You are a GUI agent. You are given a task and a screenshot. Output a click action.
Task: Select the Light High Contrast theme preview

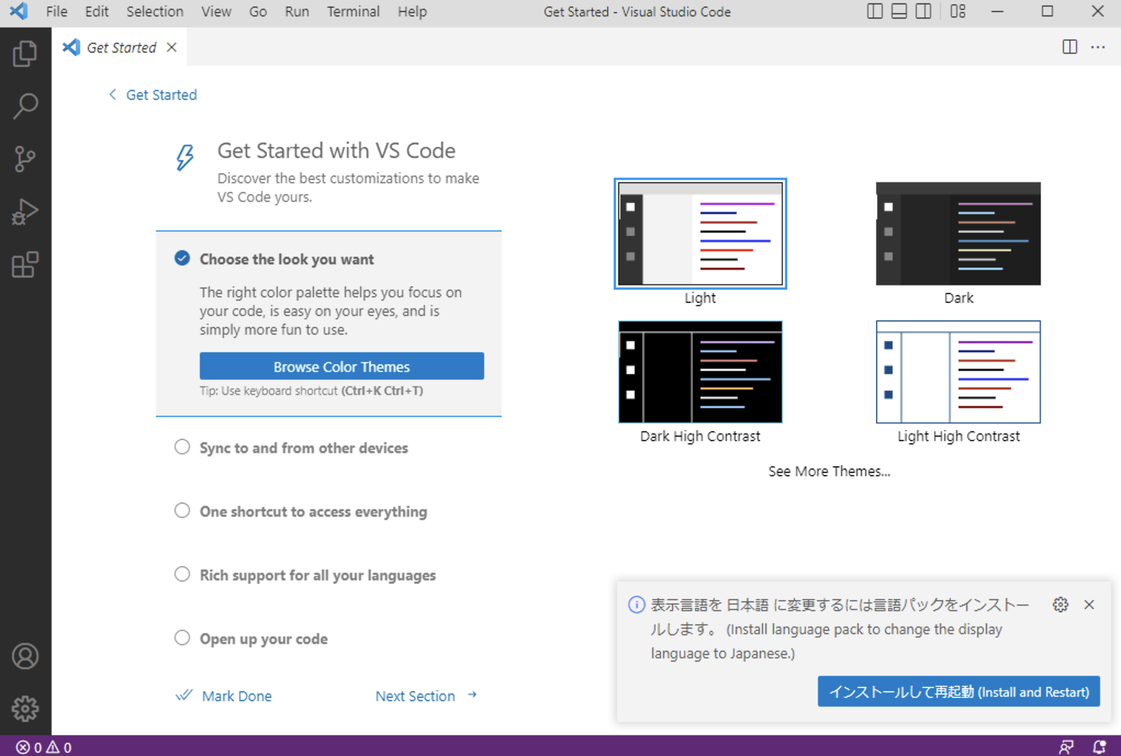point(958,372)
